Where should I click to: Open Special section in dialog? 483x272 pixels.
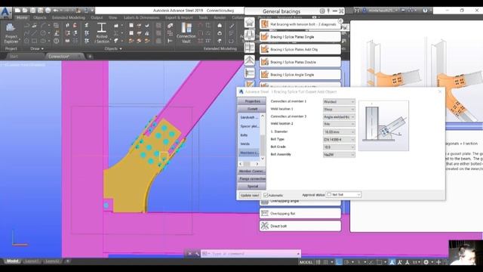click(252, 187)
